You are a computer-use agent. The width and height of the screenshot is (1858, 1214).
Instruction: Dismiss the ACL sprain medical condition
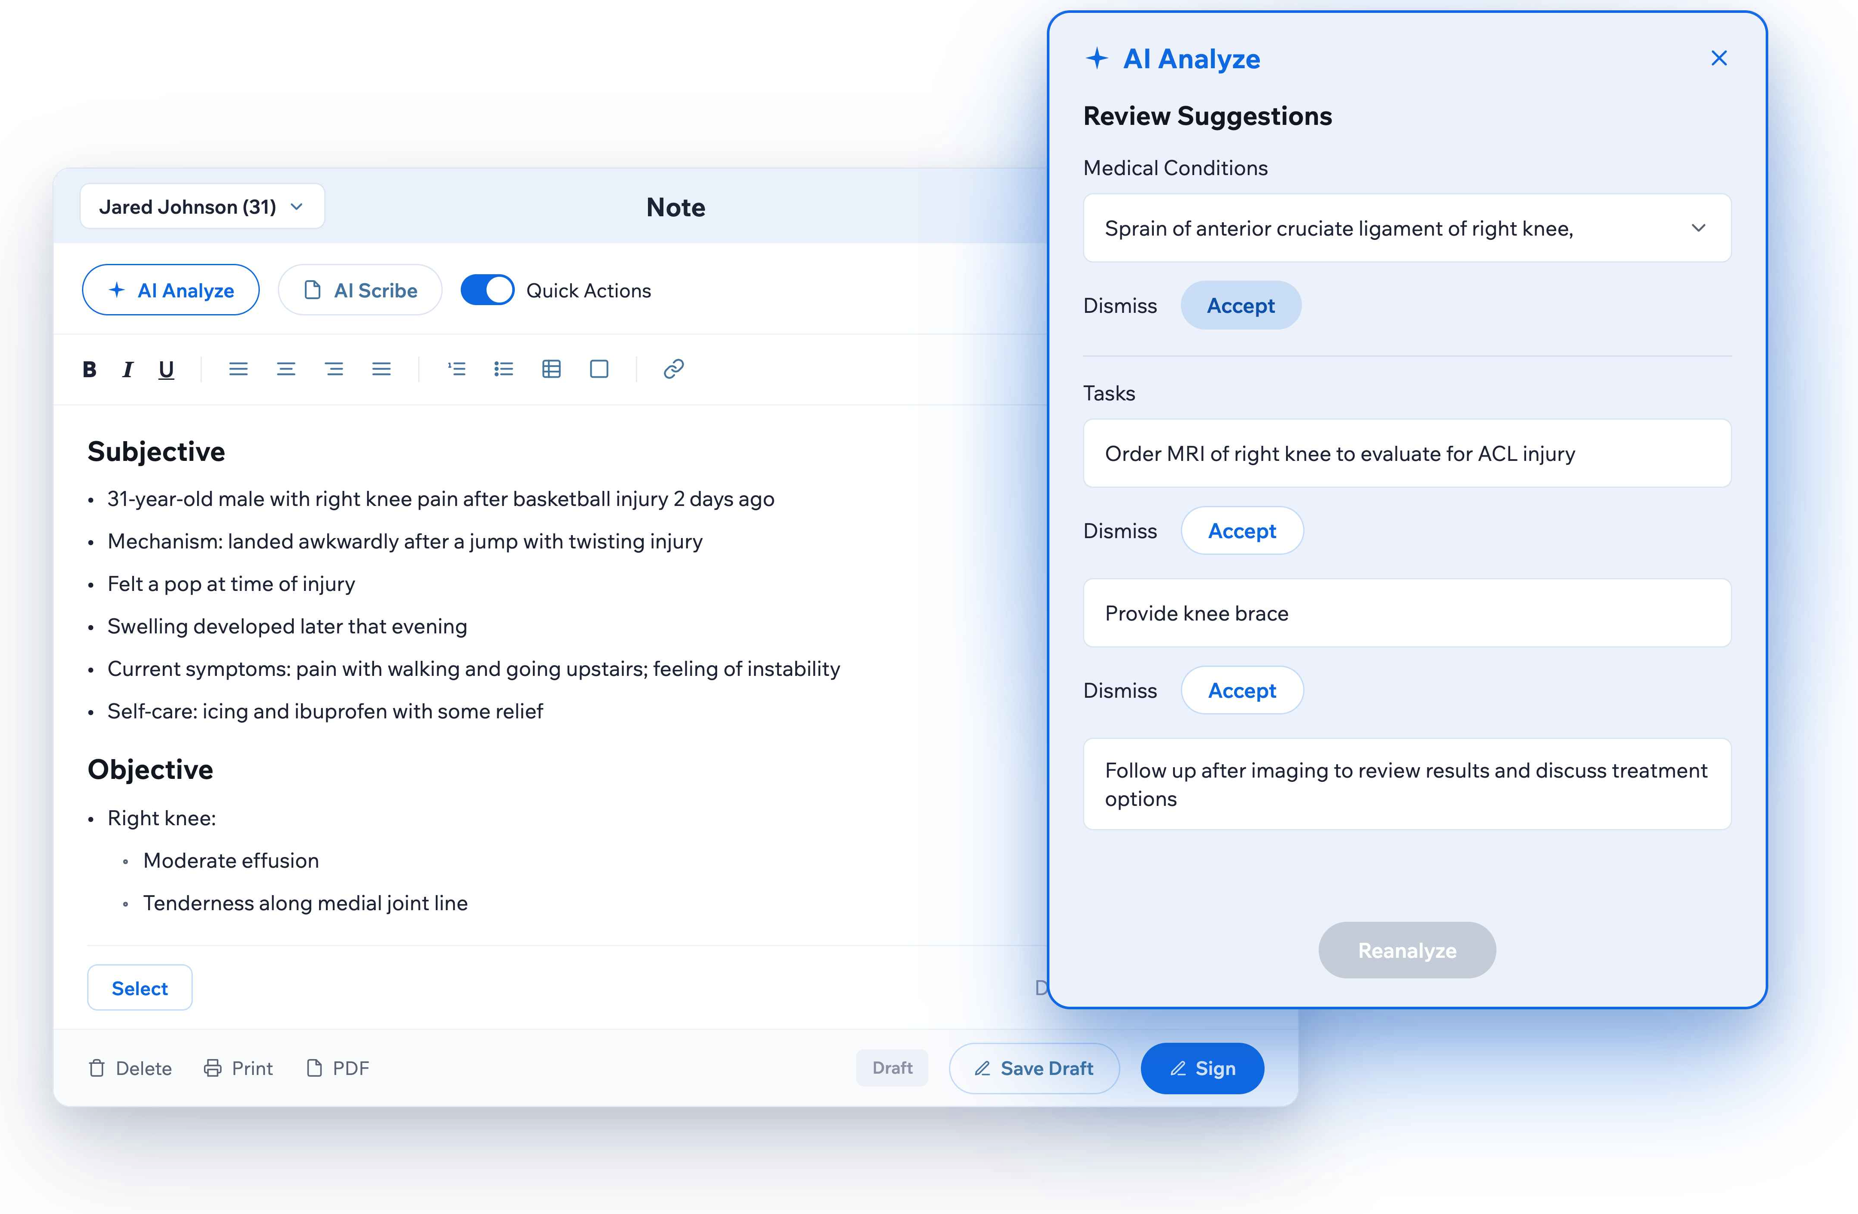coord(1120,305)
